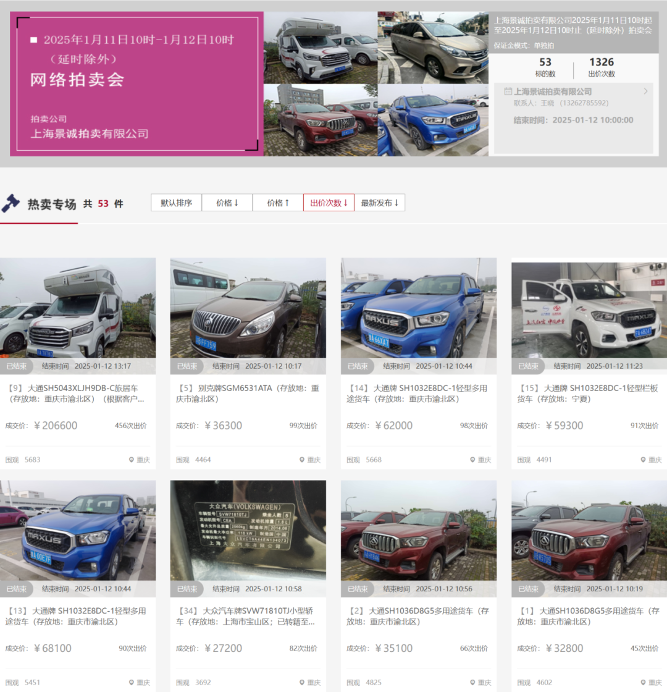Click location pin icon on lot 13 card

[131, 682]
